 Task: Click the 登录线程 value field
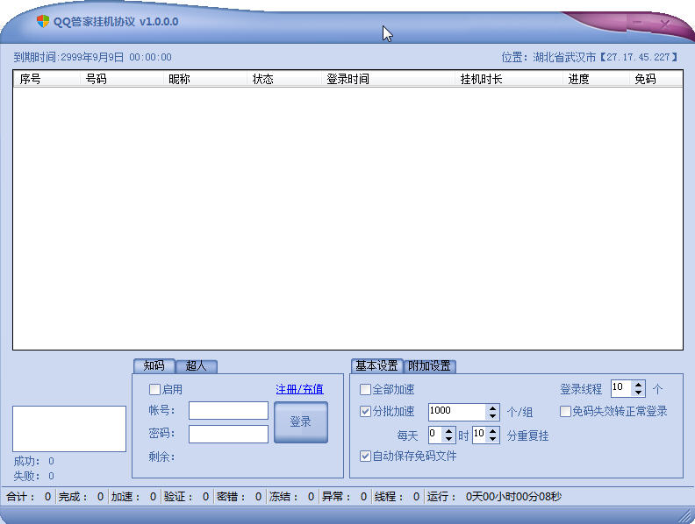pyautogui.click(x=621, y=388)
